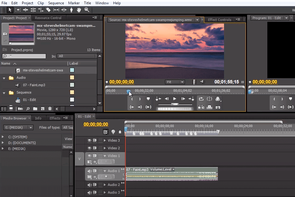The height and width of the screenshot is (197, 295).
Task: Click the Export Frame camera icon
Action: (x=218, y=107)
